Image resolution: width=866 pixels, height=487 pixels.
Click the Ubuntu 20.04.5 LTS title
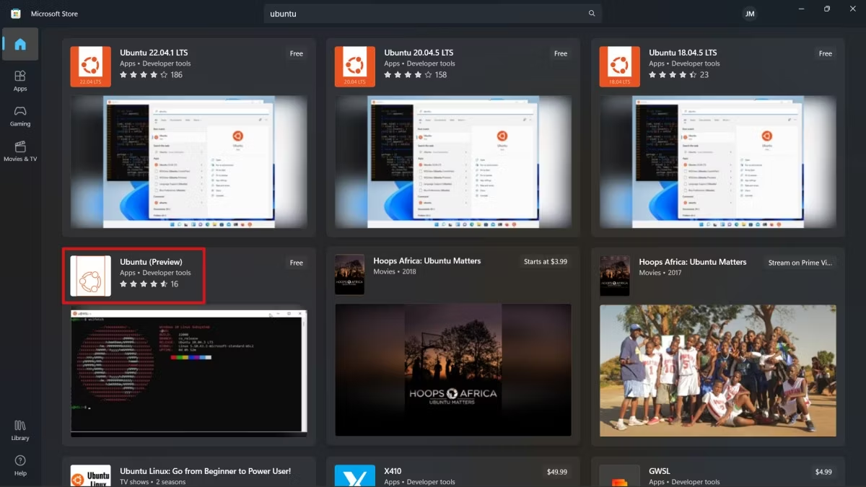[419, 53]
